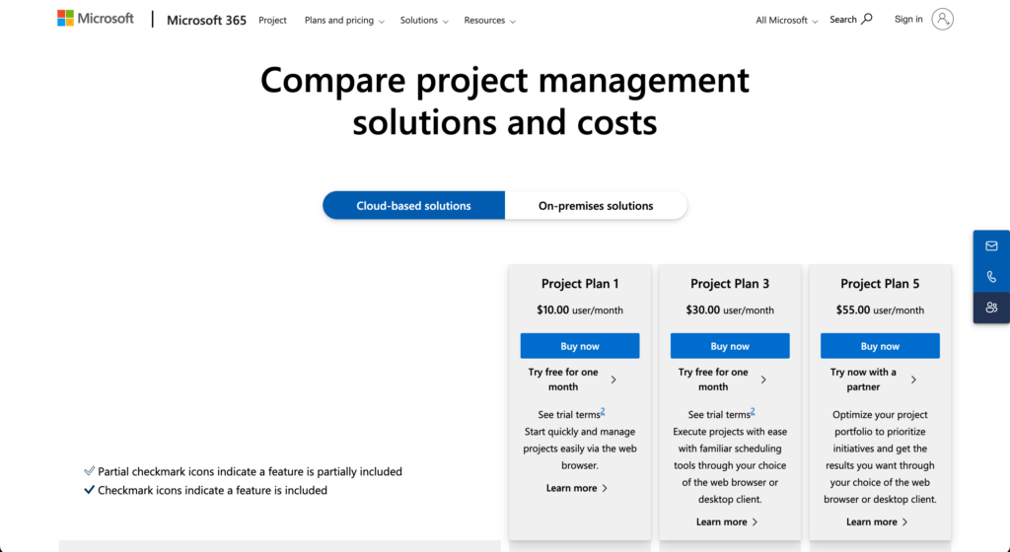Viewport: 1010px width, 552px height.
Task: Open the All Microsoft dropdown
Action: point(786,20)
